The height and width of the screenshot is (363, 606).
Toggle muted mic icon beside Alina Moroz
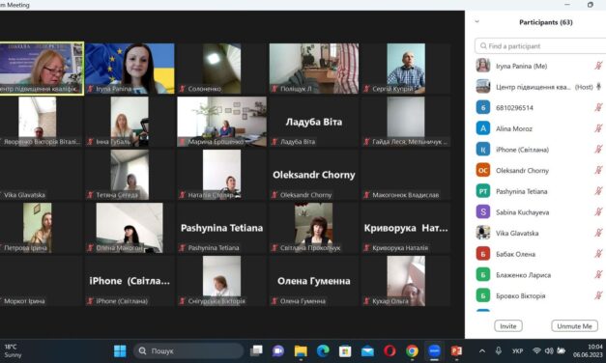point(598,128)
